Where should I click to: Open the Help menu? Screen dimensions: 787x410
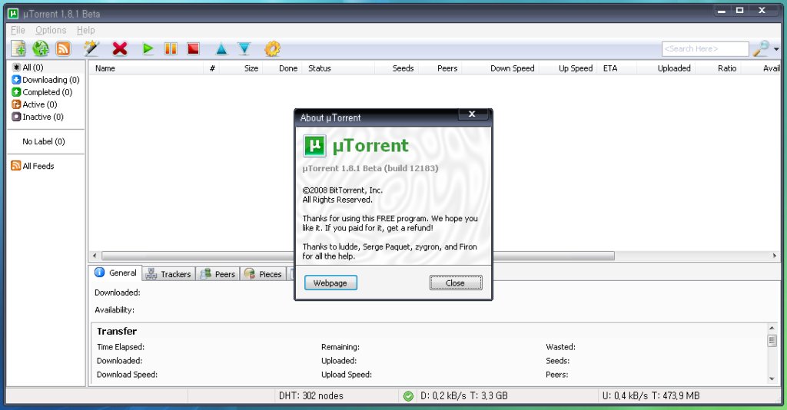[86, 30]
